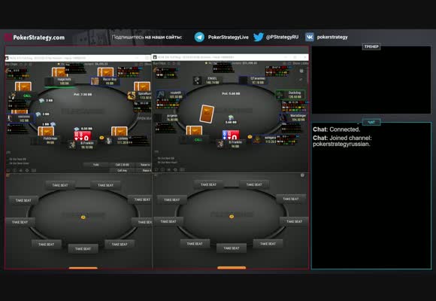Open the PokerStrategyLive channel name

228,37
